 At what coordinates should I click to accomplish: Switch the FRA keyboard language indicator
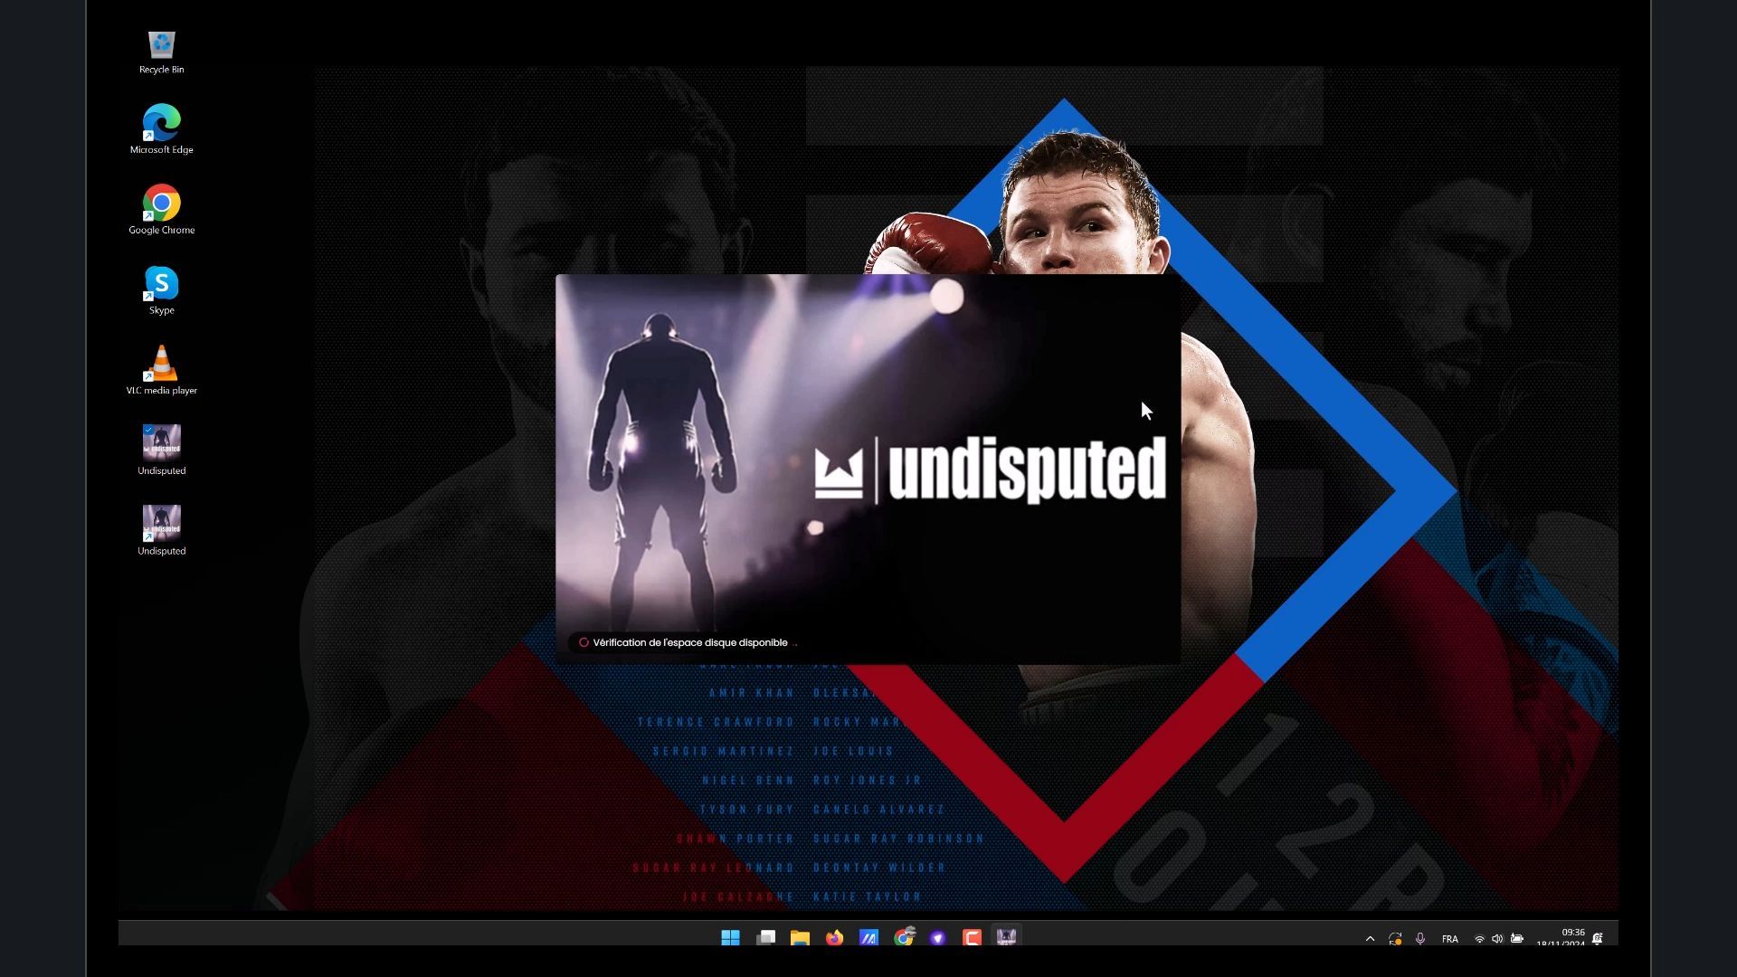(x=1450, y=939)
